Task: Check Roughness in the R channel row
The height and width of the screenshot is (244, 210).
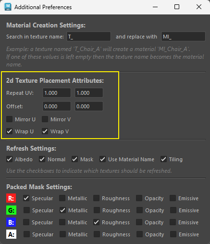Action: (x=96, y=198)
